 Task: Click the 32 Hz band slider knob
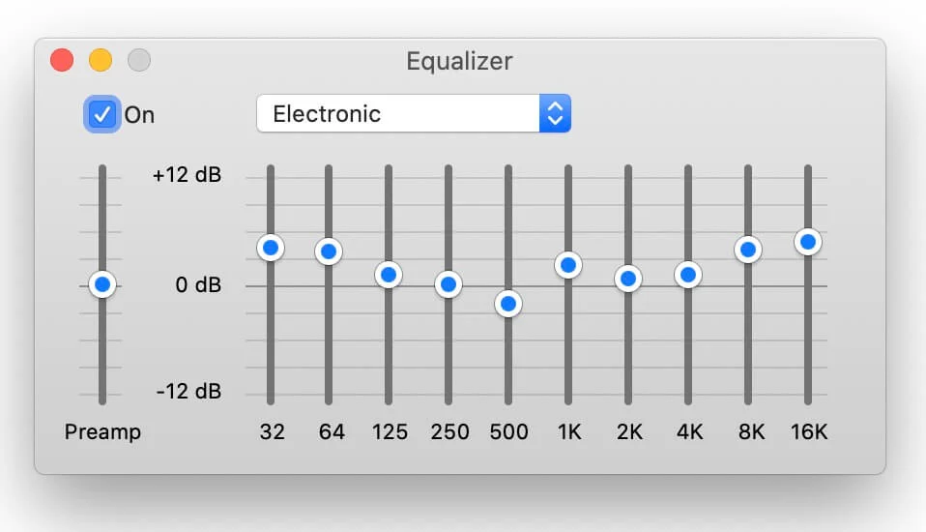coord(271,248)
